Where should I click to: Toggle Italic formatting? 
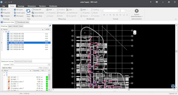tap(107, 15)
